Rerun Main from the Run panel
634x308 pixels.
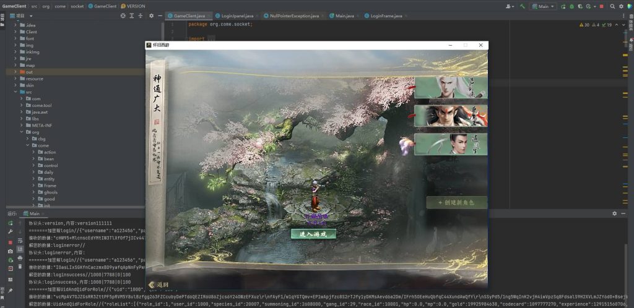click(11, 223)
